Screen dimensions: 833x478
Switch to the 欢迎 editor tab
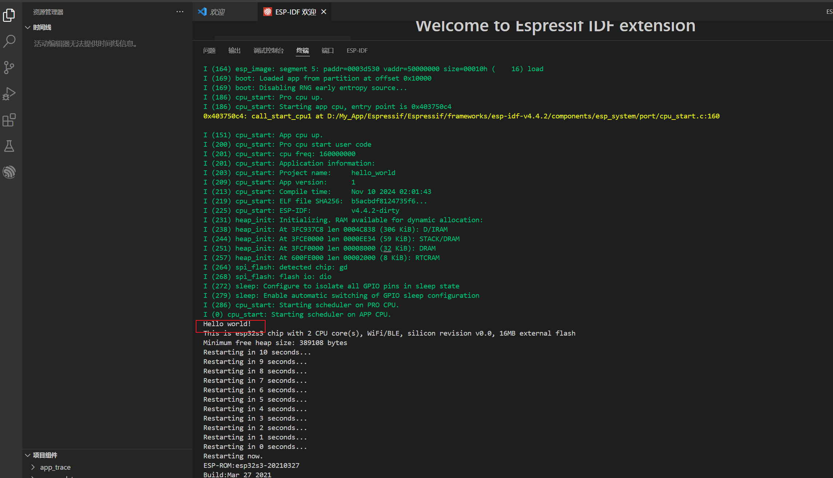tap(217, 12)
